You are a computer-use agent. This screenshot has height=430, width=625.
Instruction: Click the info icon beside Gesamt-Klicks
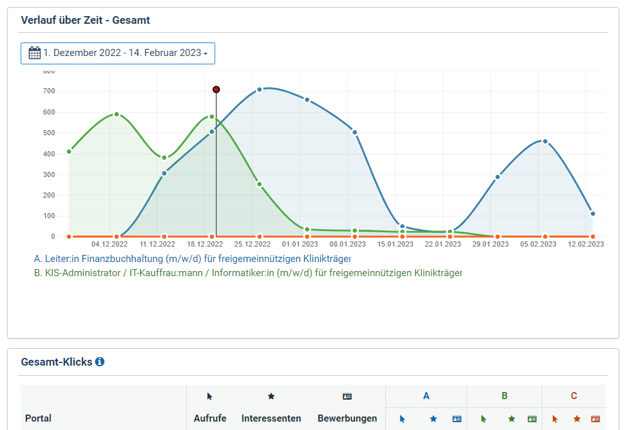click(x=100, y=362)
